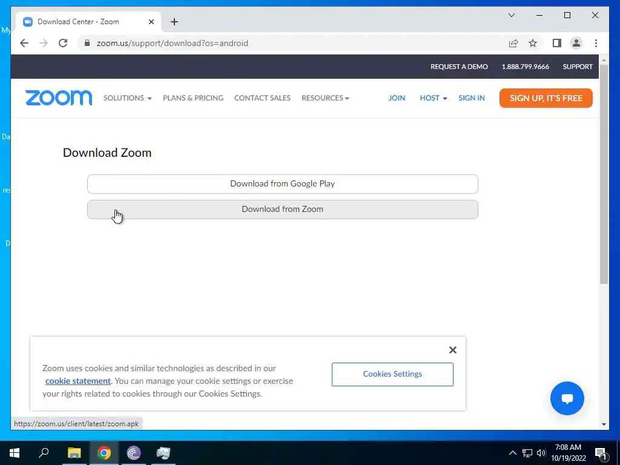Click the volume speaker tray icon
The width and height of the screenshot is (620, 465).
pos(541,453)
